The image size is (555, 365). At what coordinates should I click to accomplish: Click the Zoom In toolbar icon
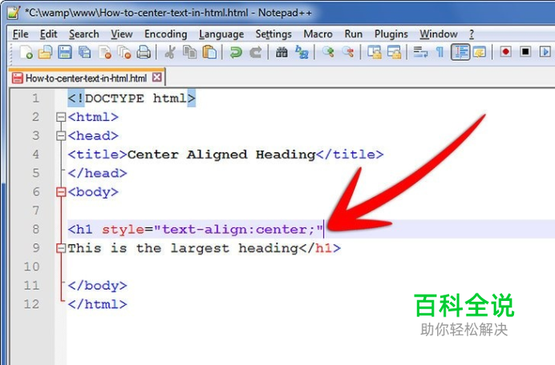(x=328, y=52)
